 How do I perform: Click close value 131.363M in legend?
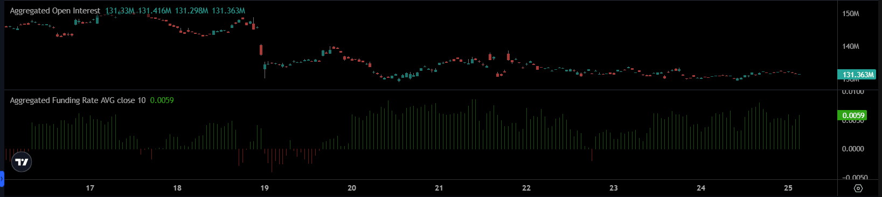[x=228, y=11]
